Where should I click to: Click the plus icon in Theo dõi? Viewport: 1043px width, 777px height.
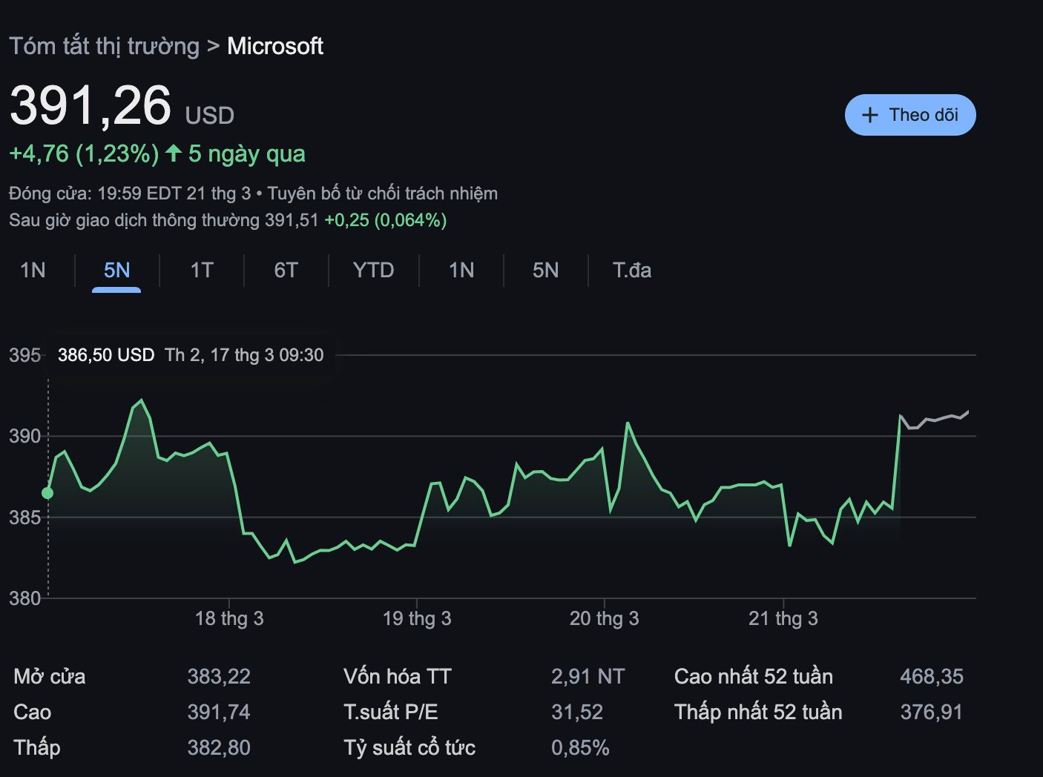[x=869, y=116]
